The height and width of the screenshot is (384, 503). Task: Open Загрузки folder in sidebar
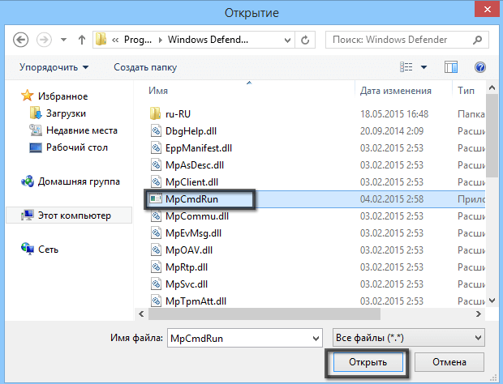tap(66, 113)
